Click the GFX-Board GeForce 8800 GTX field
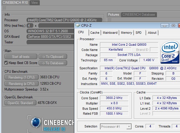 50,37
